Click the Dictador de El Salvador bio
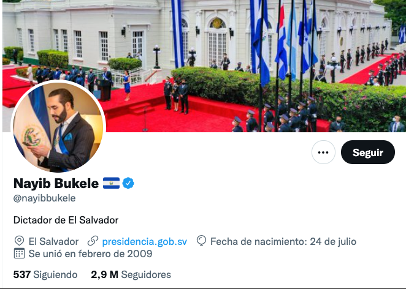 click(66, 220)
